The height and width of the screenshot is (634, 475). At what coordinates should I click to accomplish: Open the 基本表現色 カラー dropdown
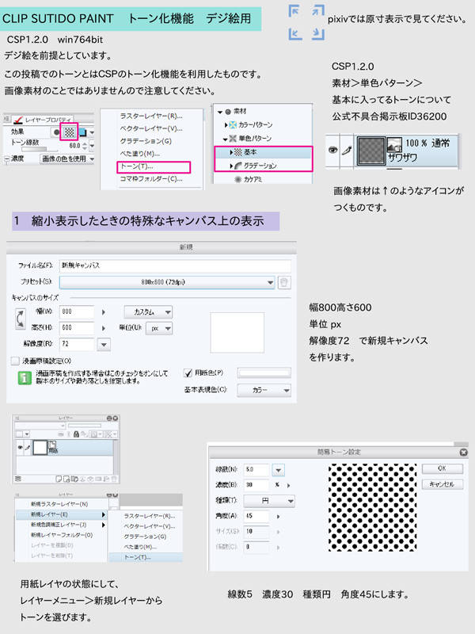(x=264, y=390)
